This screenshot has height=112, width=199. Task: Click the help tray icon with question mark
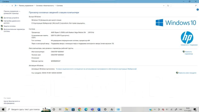point(150,110)
